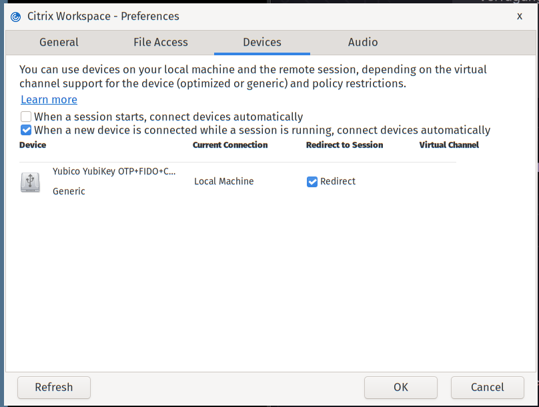Viewport: 539px width, 407px height.
Task: Click the Virtual Channel column header
Action: [449, 145]
